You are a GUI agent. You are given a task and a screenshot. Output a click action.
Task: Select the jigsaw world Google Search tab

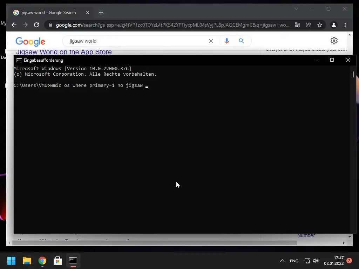[x=51, y=13]
